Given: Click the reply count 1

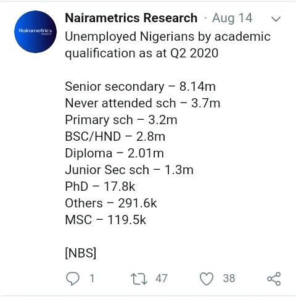Looking at the screenshot, I should click(92, 278).
